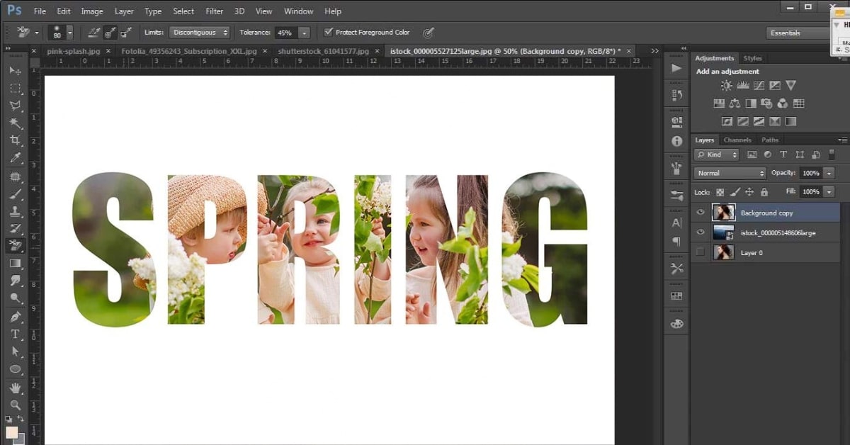Open the layer Kind filter dropdown

(x=717, y=154)
